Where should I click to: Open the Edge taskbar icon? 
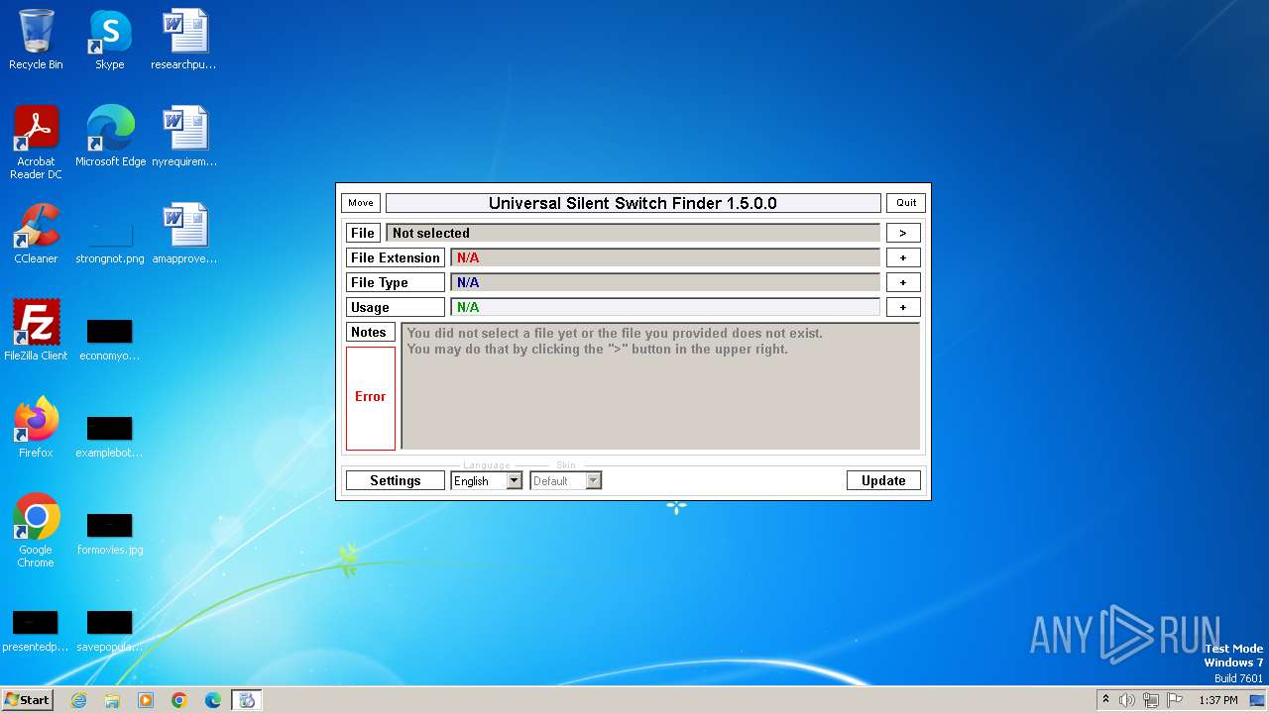tap(213, 700)
